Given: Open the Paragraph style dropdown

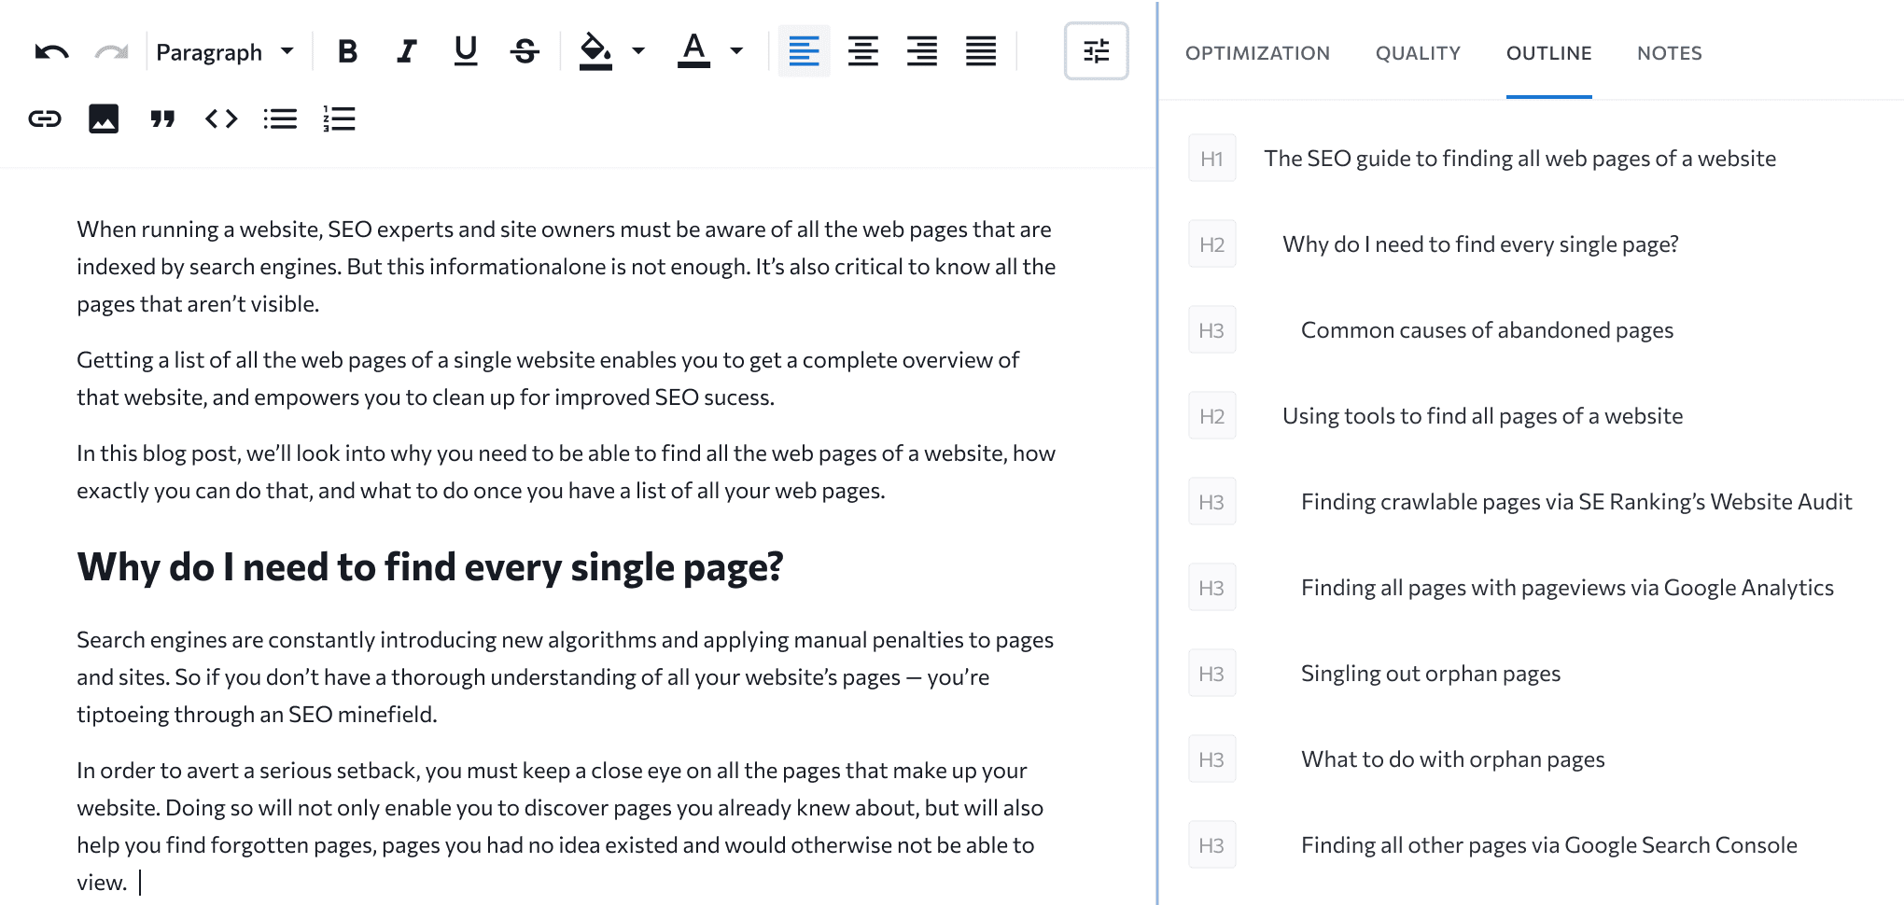Looking at the screenshot, I should pos(225,52).
